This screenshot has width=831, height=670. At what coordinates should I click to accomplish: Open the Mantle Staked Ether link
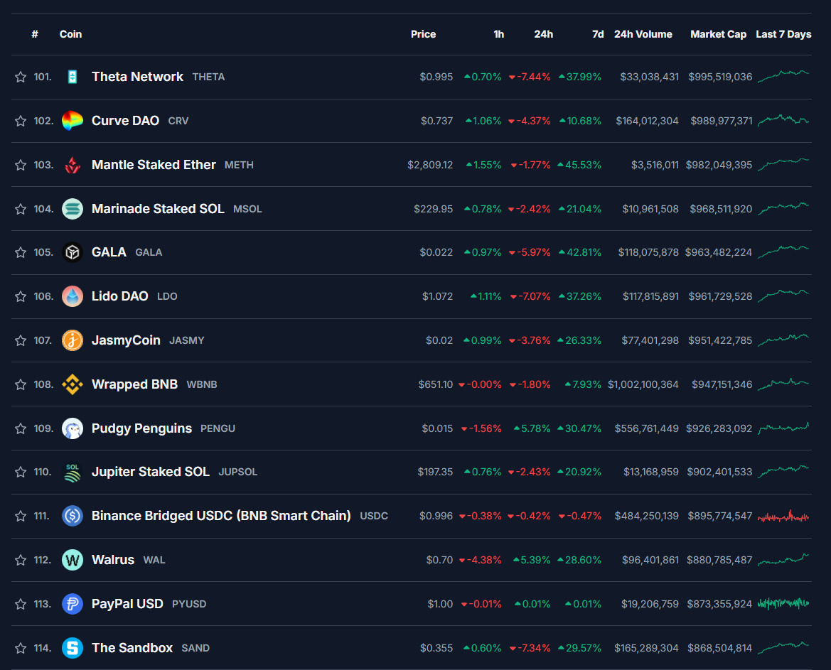[x=154, y=165]
